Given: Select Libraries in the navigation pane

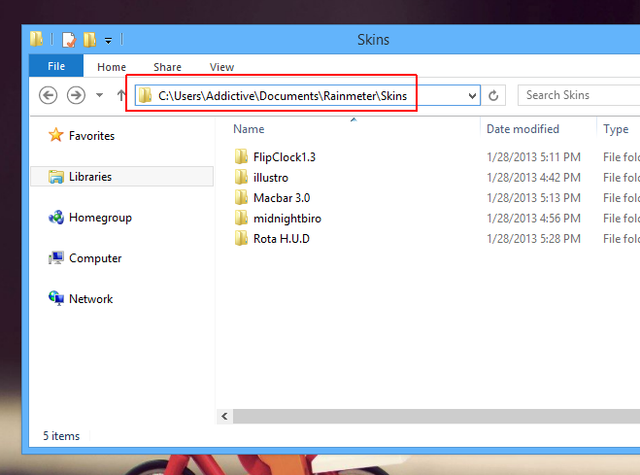Looking at the screenshot, I should [89, 177].
